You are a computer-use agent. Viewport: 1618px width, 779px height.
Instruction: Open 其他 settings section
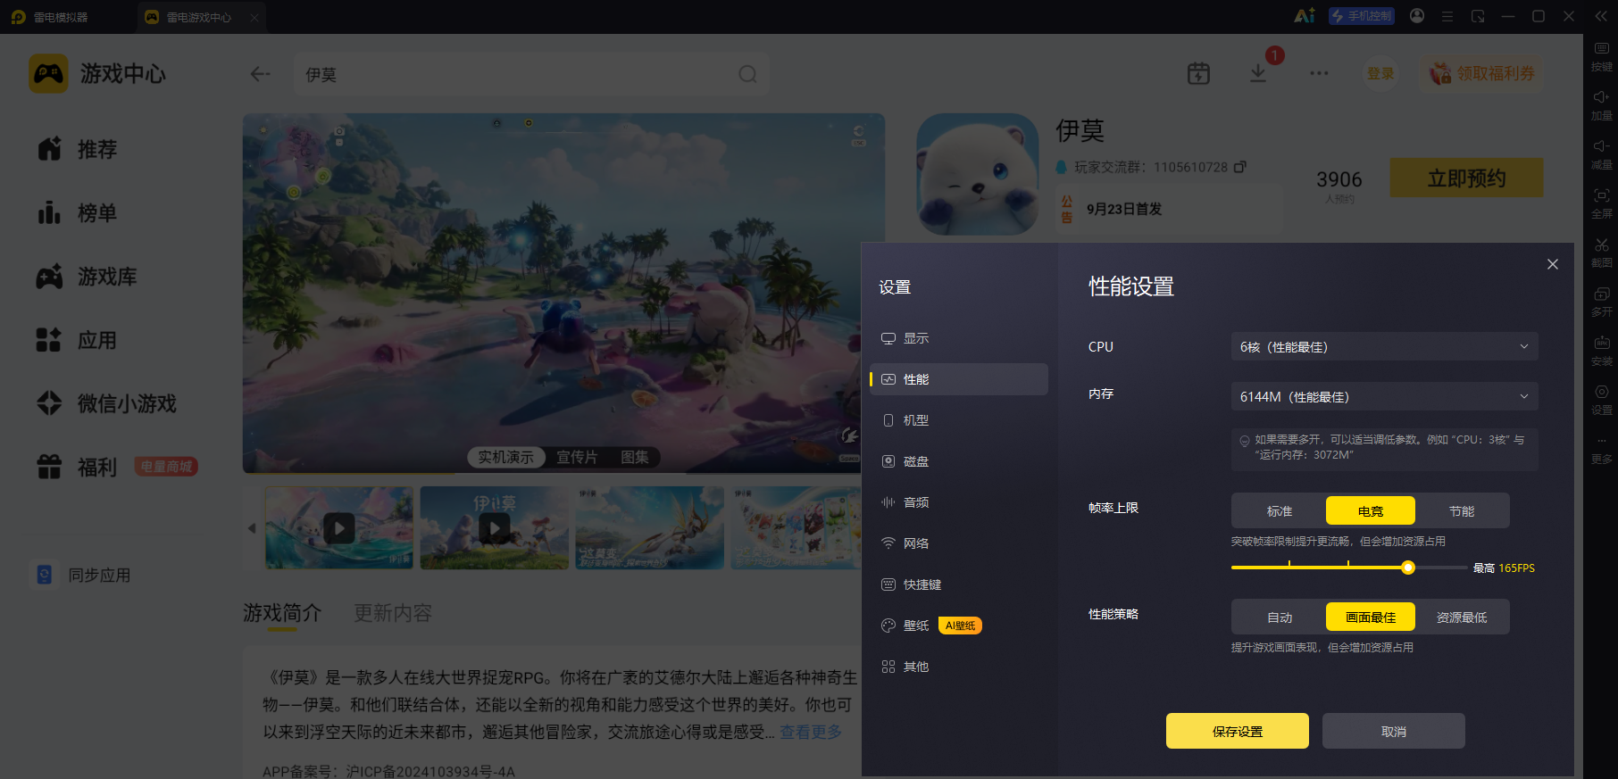(959, 667)
